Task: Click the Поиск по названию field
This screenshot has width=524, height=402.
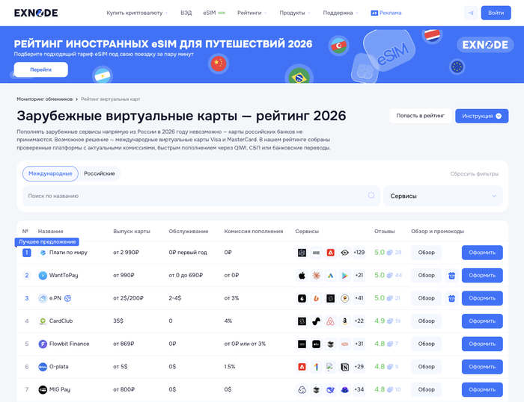Action: click(x=201, y=196)
